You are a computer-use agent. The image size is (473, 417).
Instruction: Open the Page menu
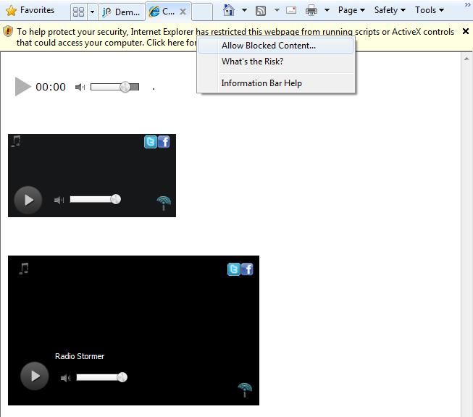click(351, 10)
